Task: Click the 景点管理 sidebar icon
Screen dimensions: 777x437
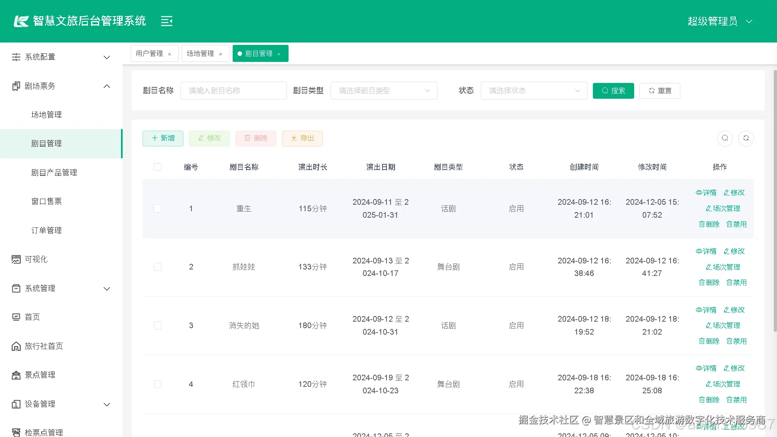Action: [16, 375]
